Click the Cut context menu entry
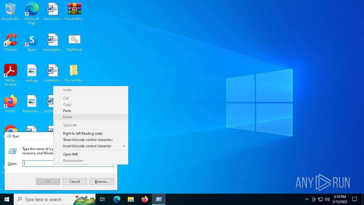The width and height of the screenshot is (364, 205). point(91,98)
